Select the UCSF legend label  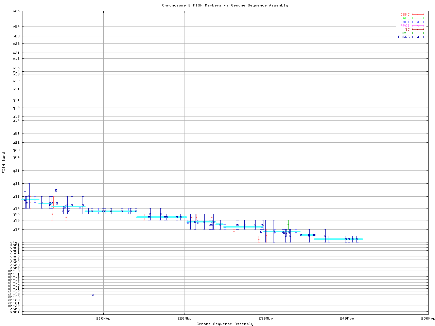[405, 33]
